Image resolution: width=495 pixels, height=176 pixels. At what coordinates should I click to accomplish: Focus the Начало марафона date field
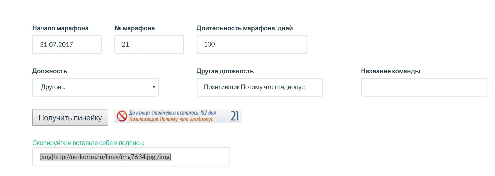[x=67, y=44]
